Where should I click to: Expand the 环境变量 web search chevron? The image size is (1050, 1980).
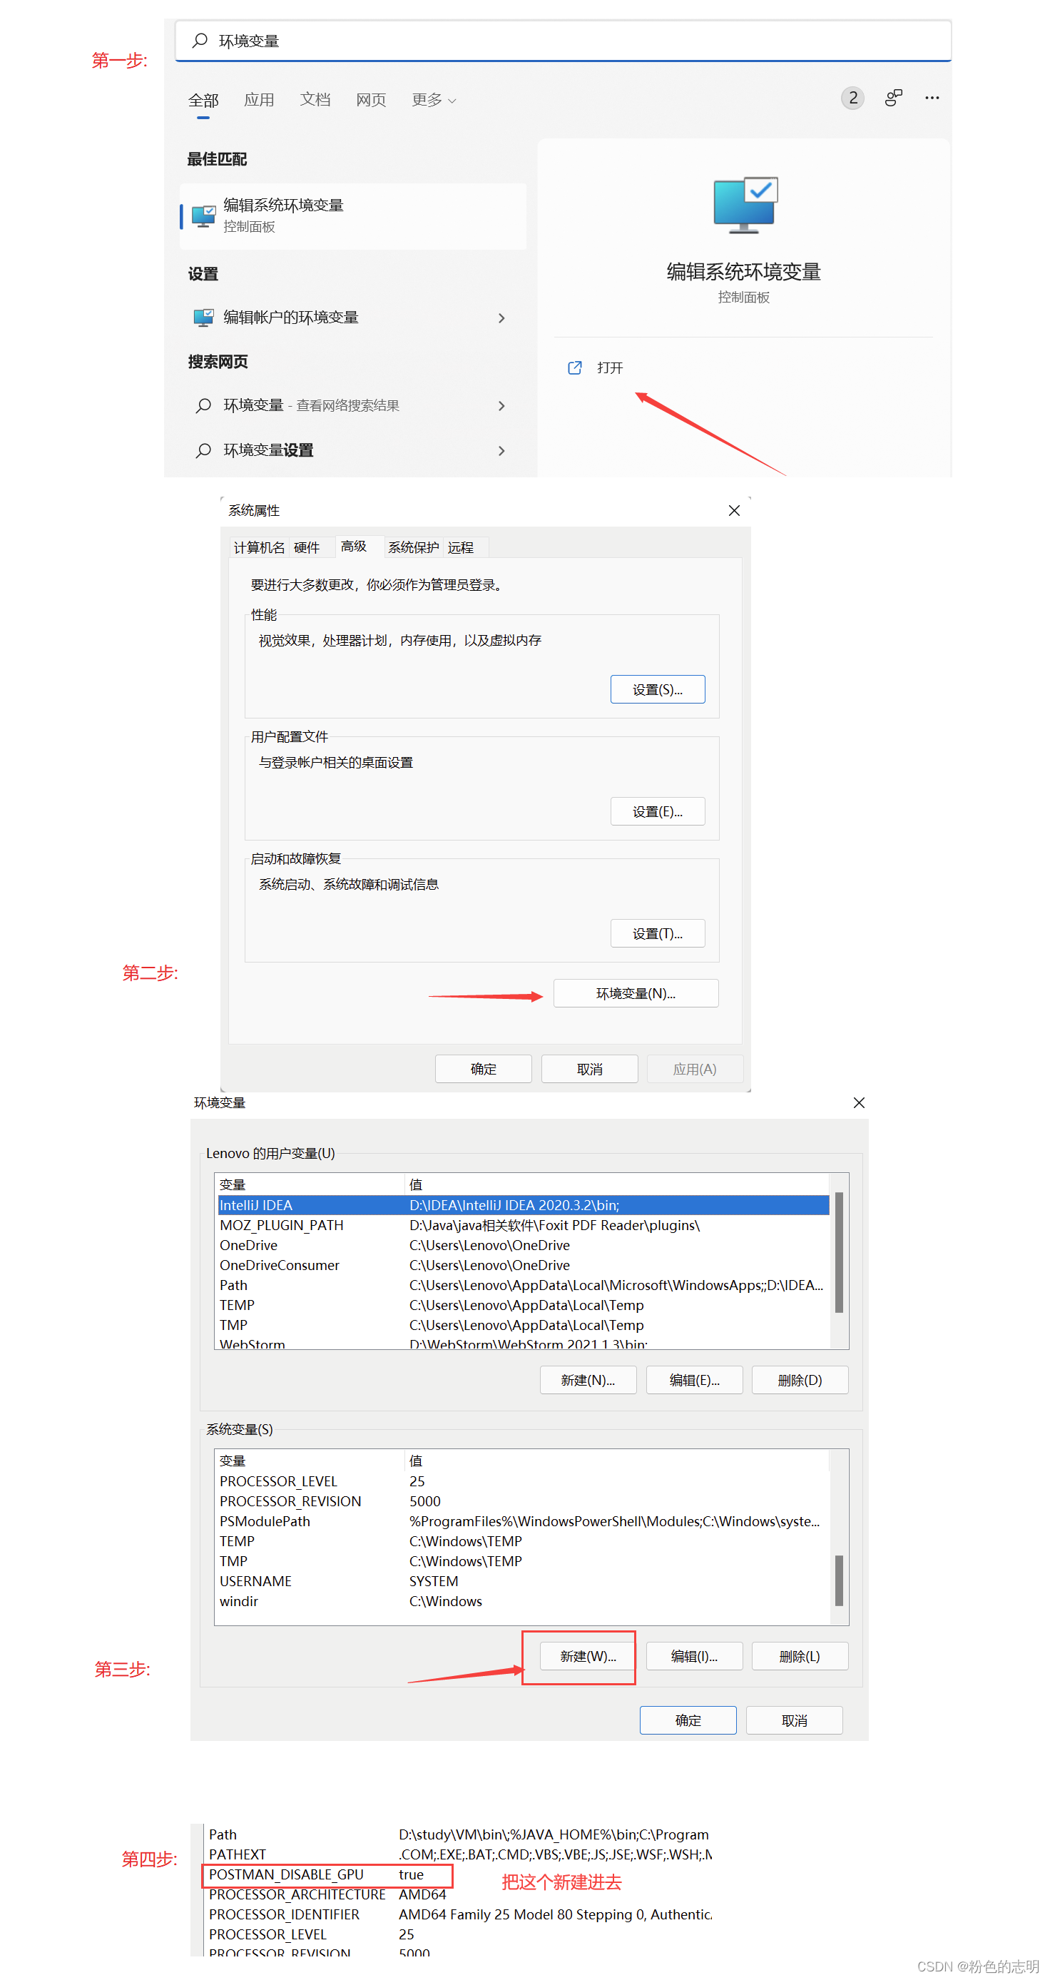click(501, 405)
